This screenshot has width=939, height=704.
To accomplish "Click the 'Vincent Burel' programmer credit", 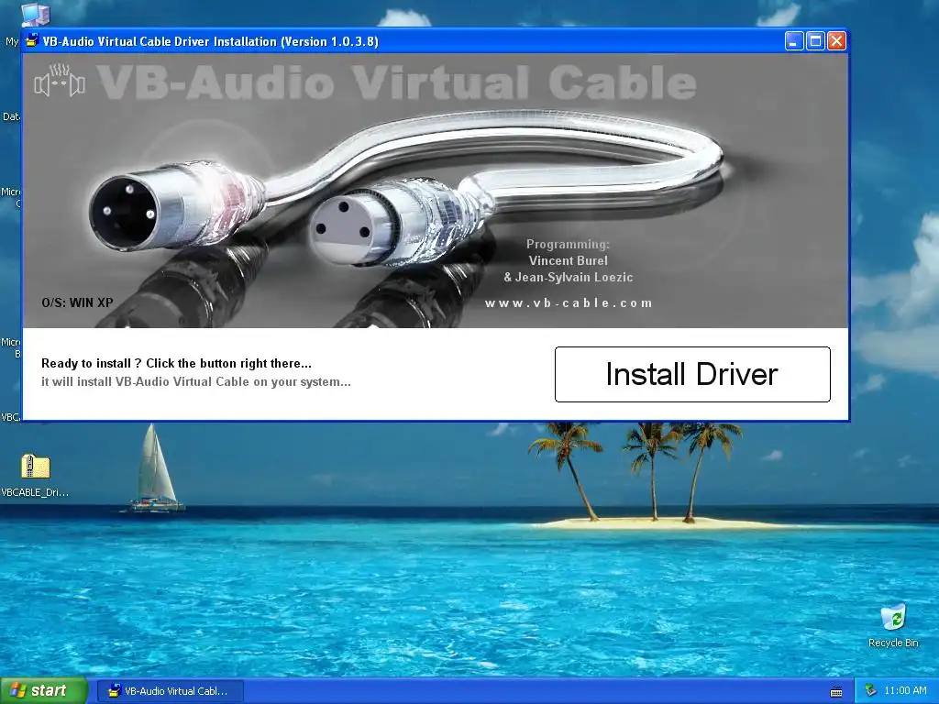I will point(568,261).
